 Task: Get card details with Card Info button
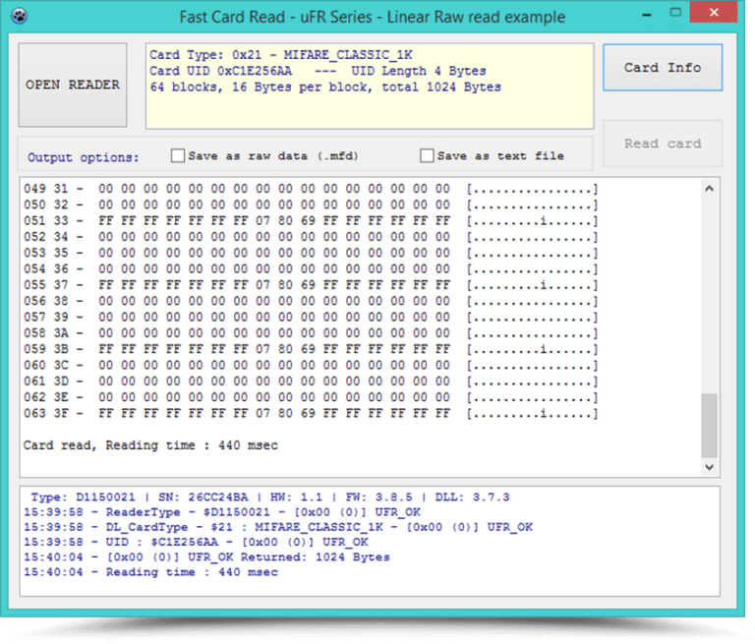pos(663,68)
